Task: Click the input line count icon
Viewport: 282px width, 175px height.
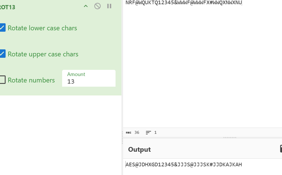Action: click(148, 132)
